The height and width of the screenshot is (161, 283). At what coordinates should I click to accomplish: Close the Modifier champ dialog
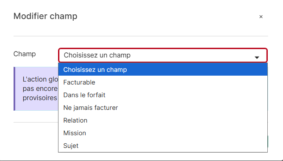click(261, 17)
